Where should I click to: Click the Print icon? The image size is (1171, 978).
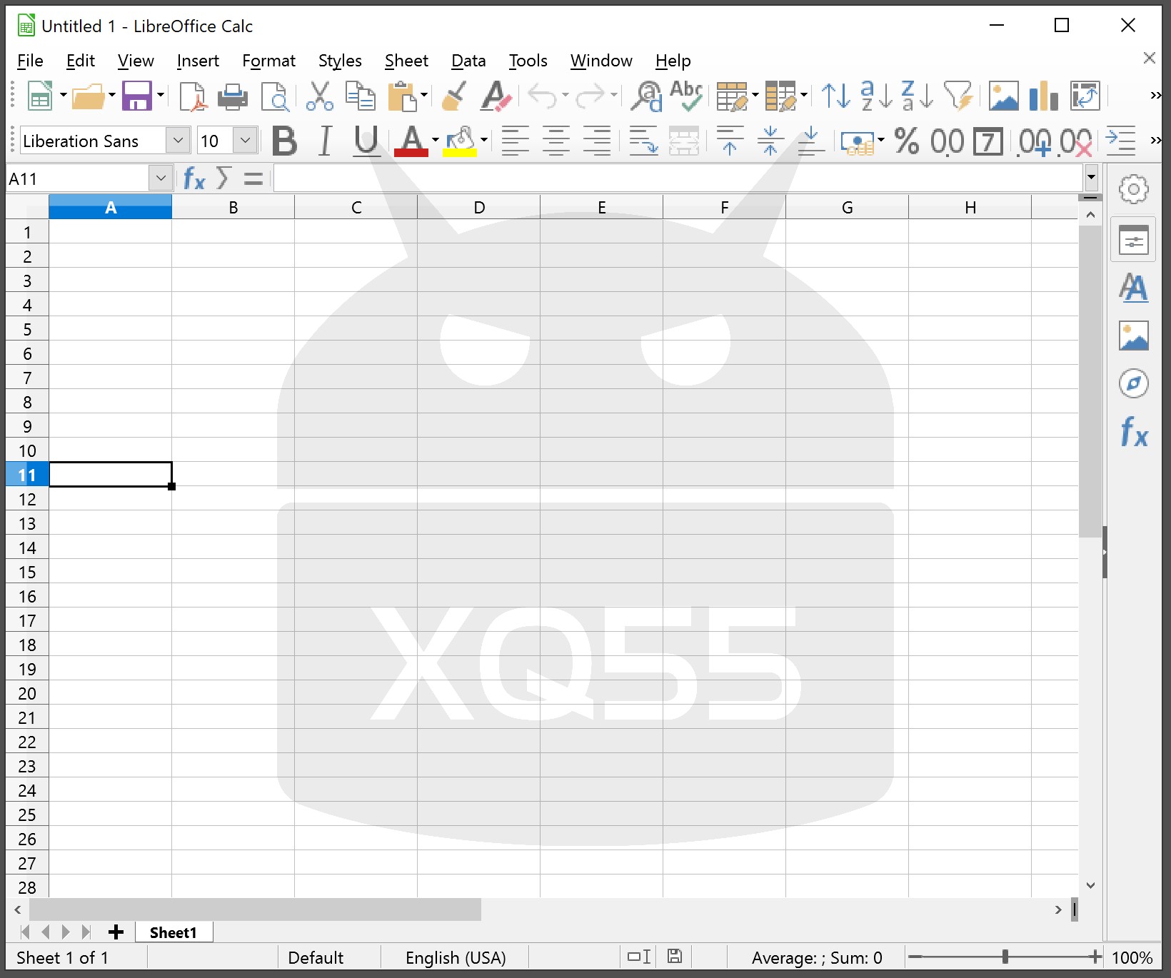(x=232, y=96)
